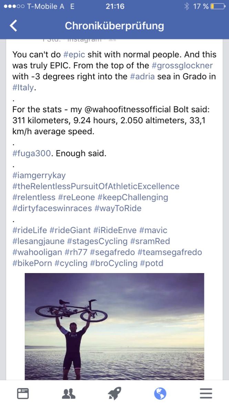Tap the #adria hashtag link
Viewport: 229px width, 407px height.
[143, 76]
